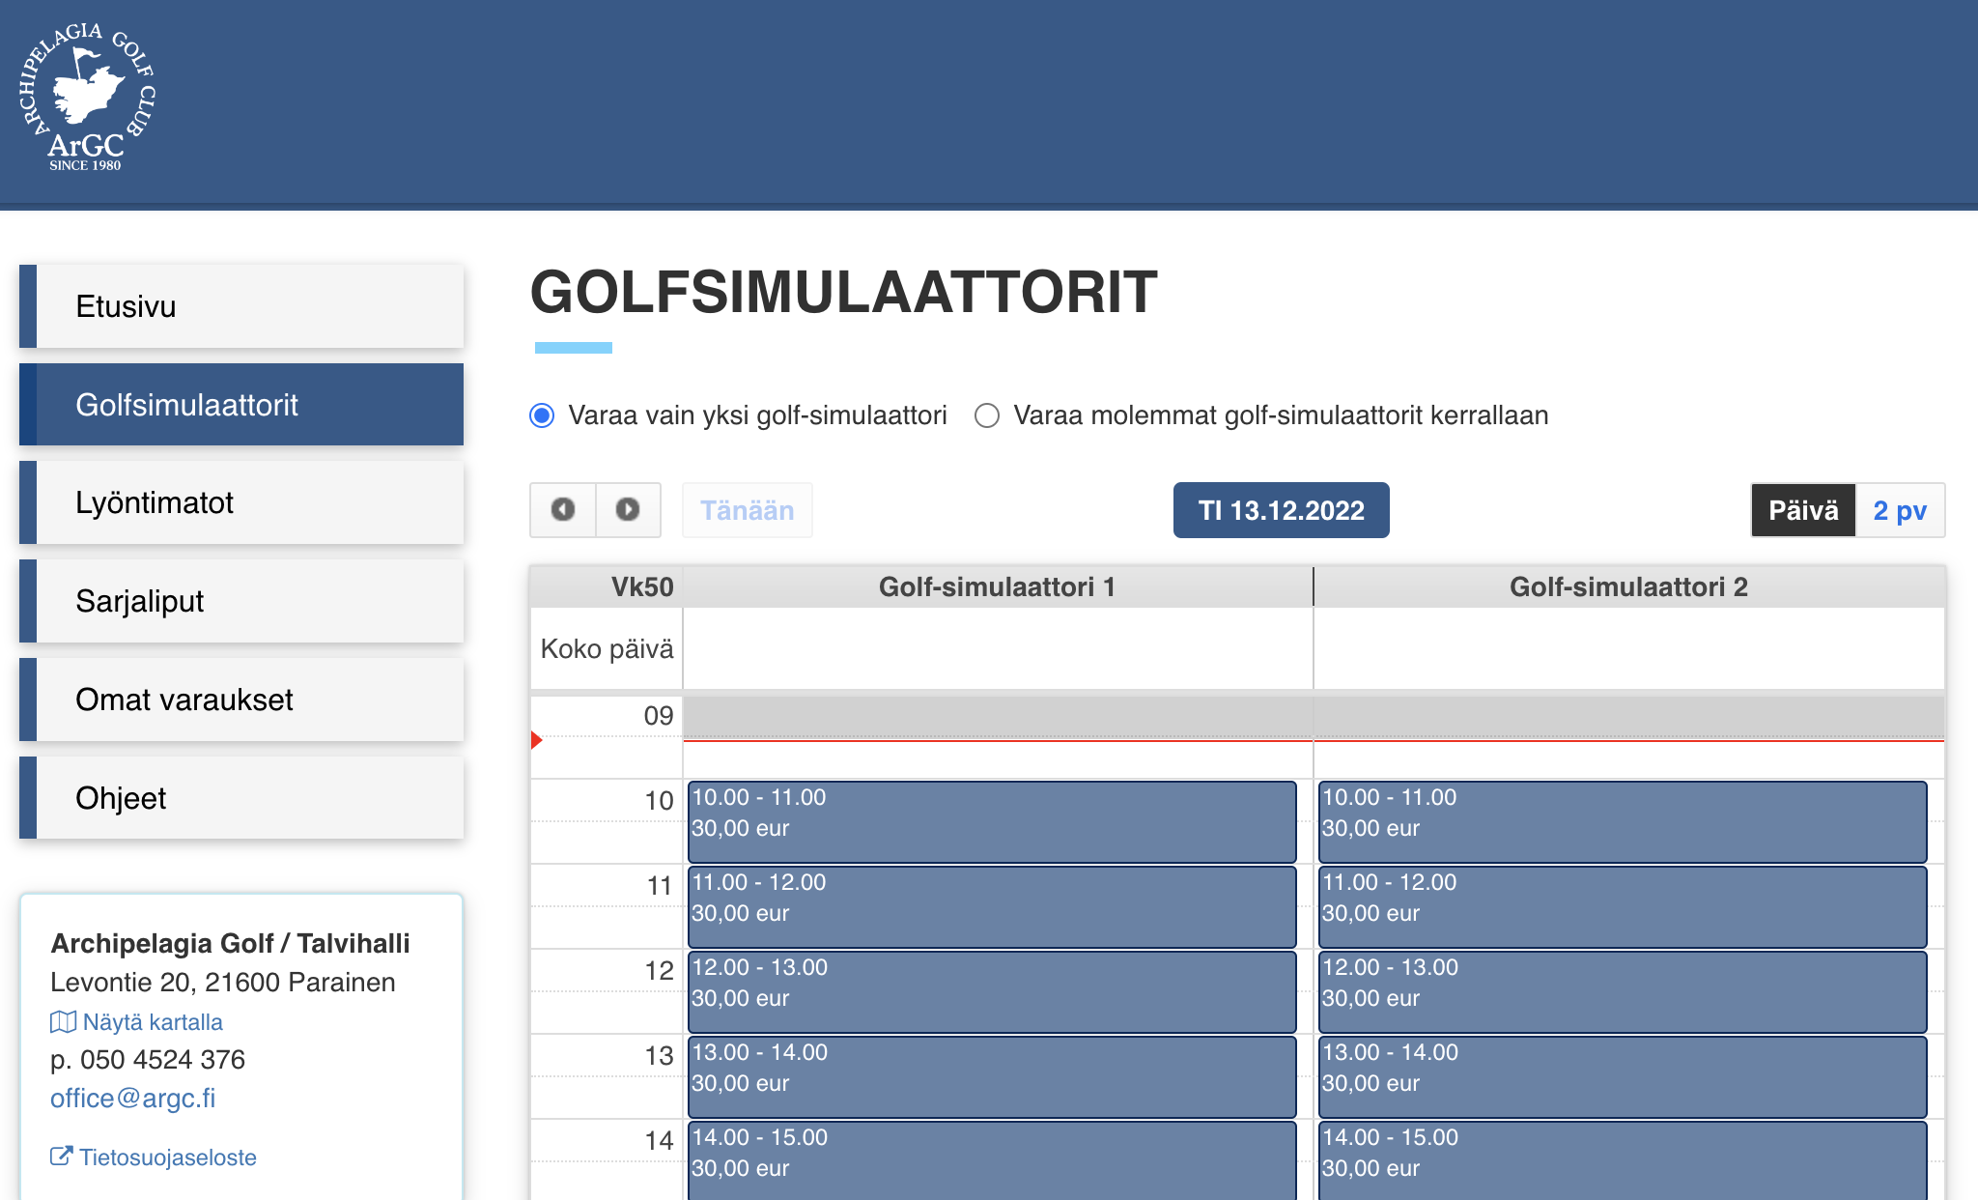This screenshot has width=1978, height=1200.
Task: Open Näytä kartalla link
Action: pos(153,1022)
